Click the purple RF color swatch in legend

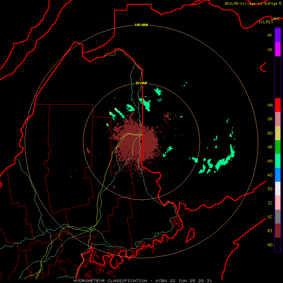click(x=278, y=35)
